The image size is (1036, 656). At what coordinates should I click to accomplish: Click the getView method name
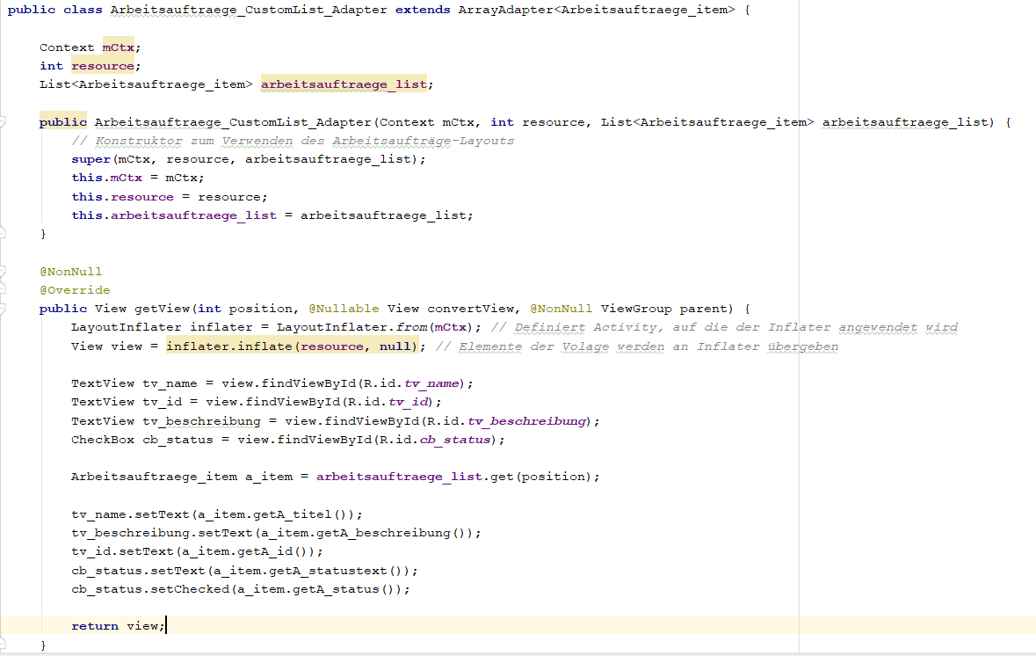[x=162, y=309]
